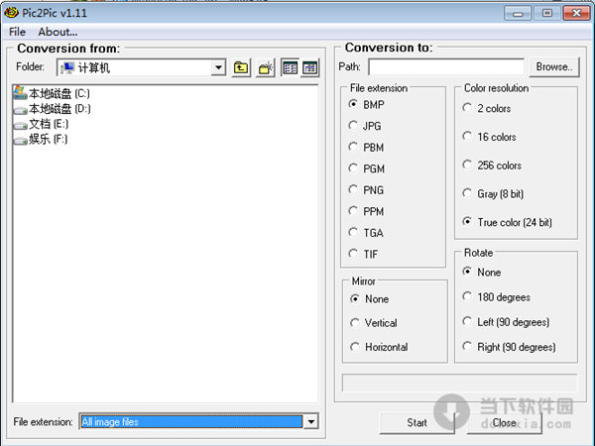Select '娱乐 (F:)' text in list

click(49, 139)
